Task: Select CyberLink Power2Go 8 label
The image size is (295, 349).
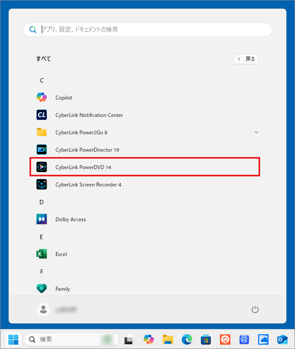Action: (x=81, y=132)
